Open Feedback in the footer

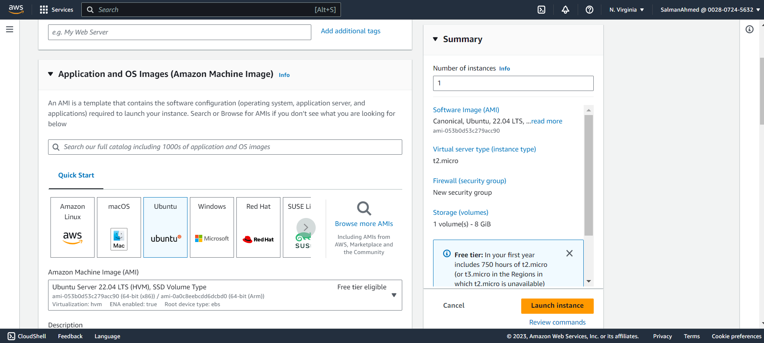point(70,336)
